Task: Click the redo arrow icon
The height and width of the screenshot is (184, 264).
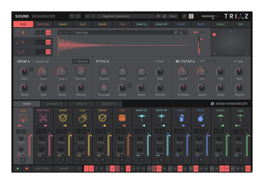Action: click(78, 16)
